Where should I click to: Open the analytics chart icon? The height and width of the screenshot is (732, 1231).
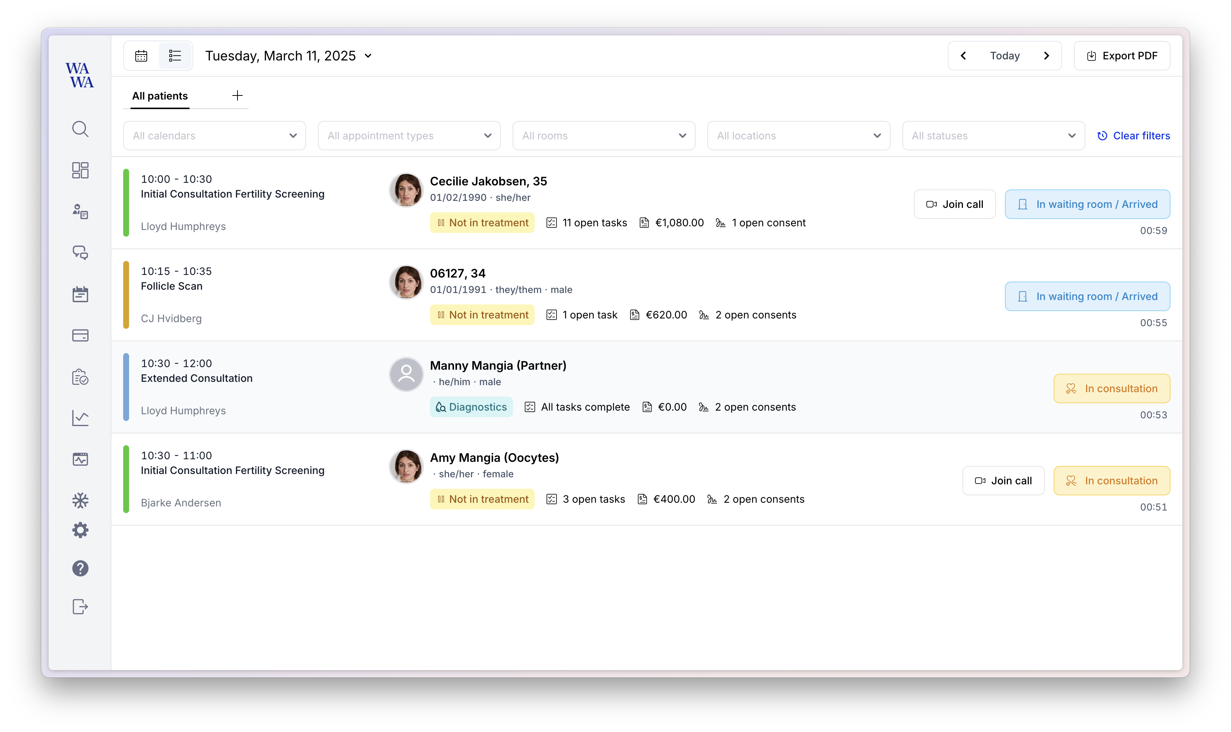click(x=80, y=418)
